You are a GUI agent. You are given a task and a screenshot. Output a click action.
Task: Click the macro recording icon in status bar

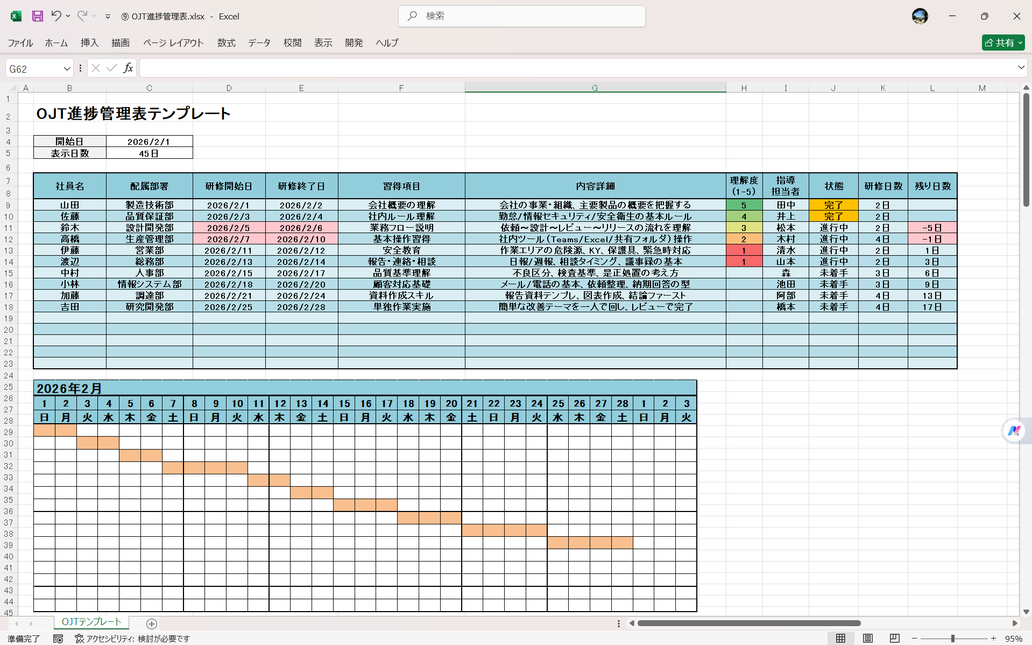tap(59, 639)
